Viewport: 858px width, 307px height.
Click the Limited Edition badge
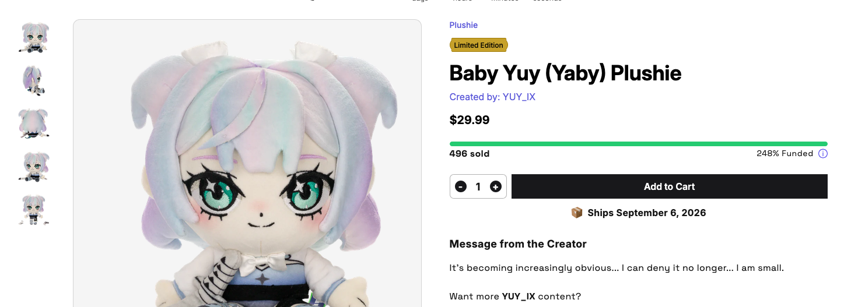pos(478,45)
